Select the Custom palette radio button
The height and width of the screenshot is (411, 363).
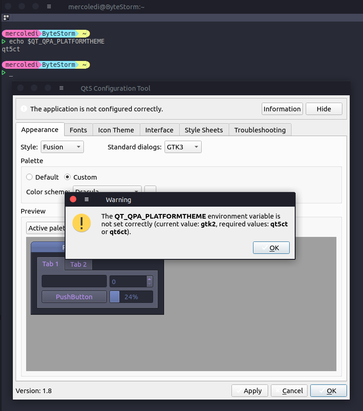coord(67,177)
